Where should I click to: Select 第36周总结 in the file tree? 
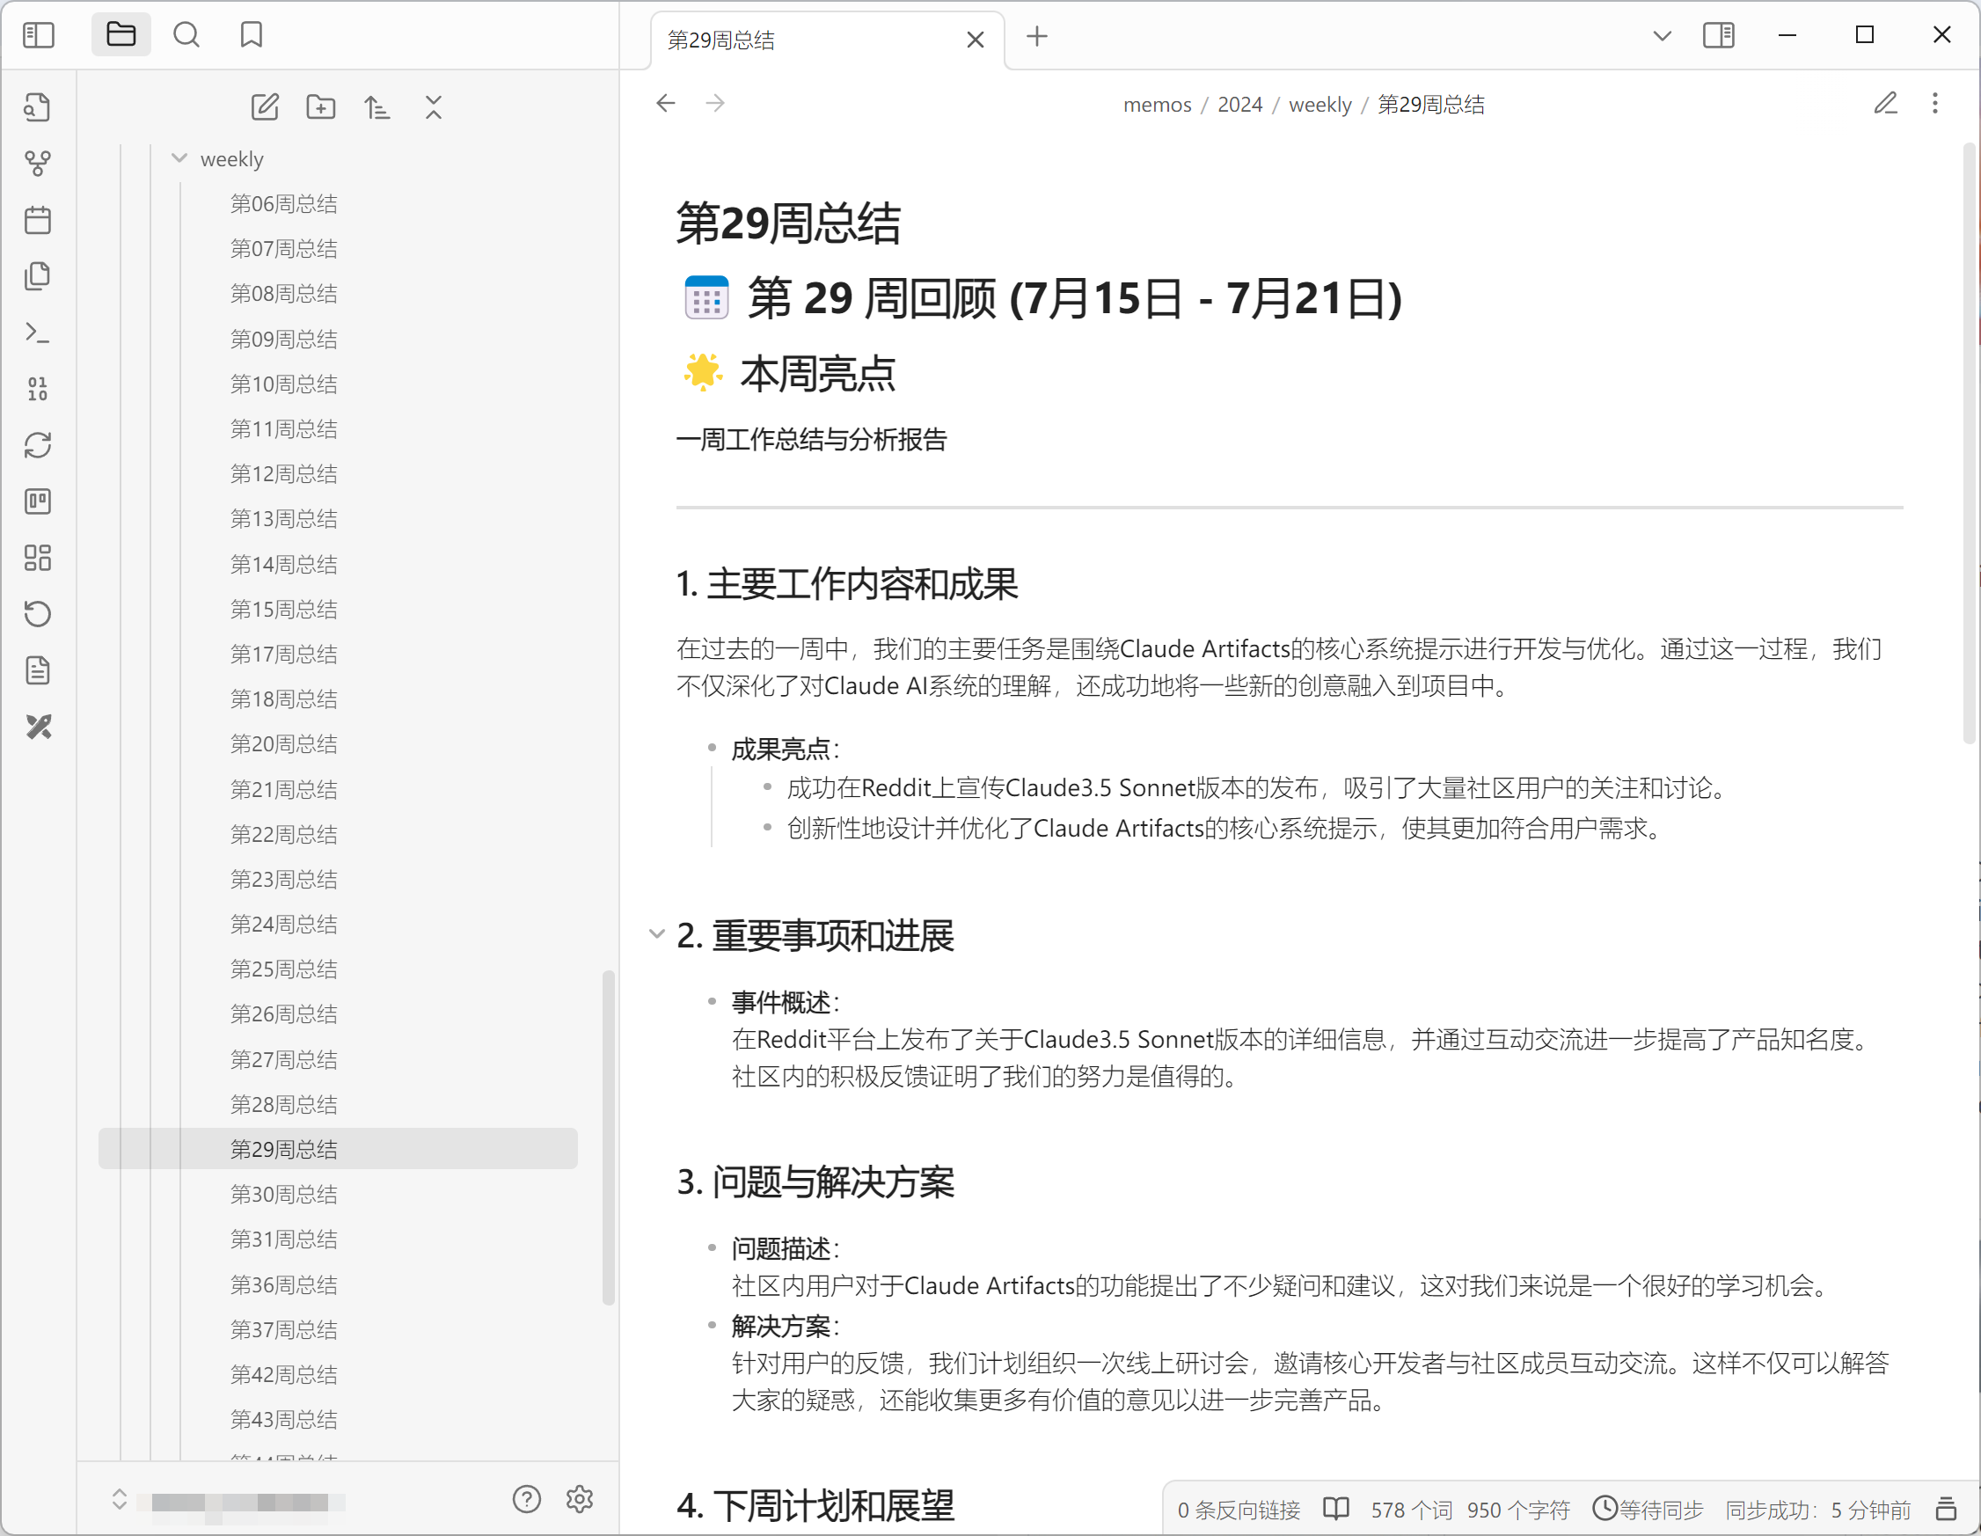pos(283,1284)
